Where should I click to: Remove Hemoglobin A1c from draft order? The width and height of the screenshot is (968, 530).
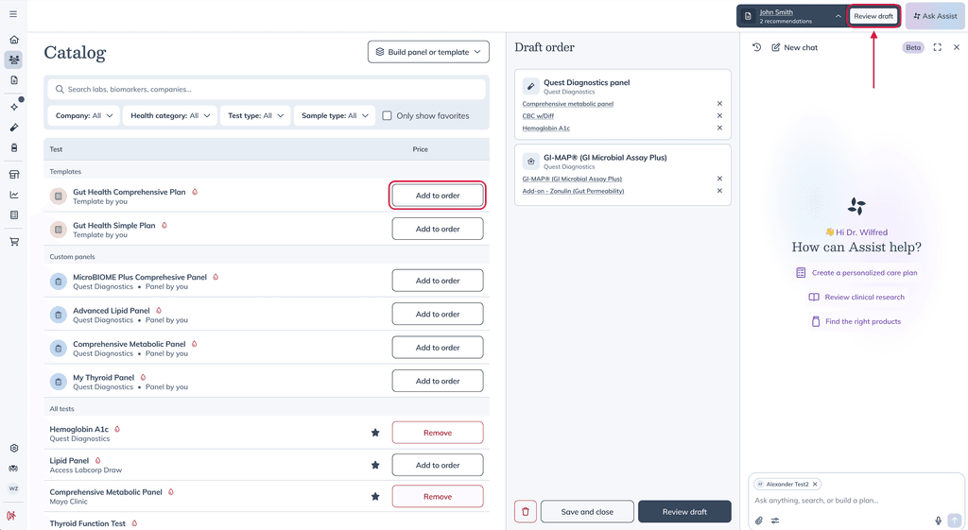point(719,128)
